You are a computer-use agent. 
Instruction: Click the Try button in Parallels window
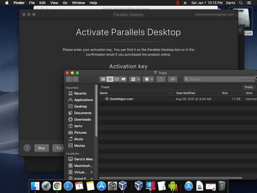[x=58, y=148]
